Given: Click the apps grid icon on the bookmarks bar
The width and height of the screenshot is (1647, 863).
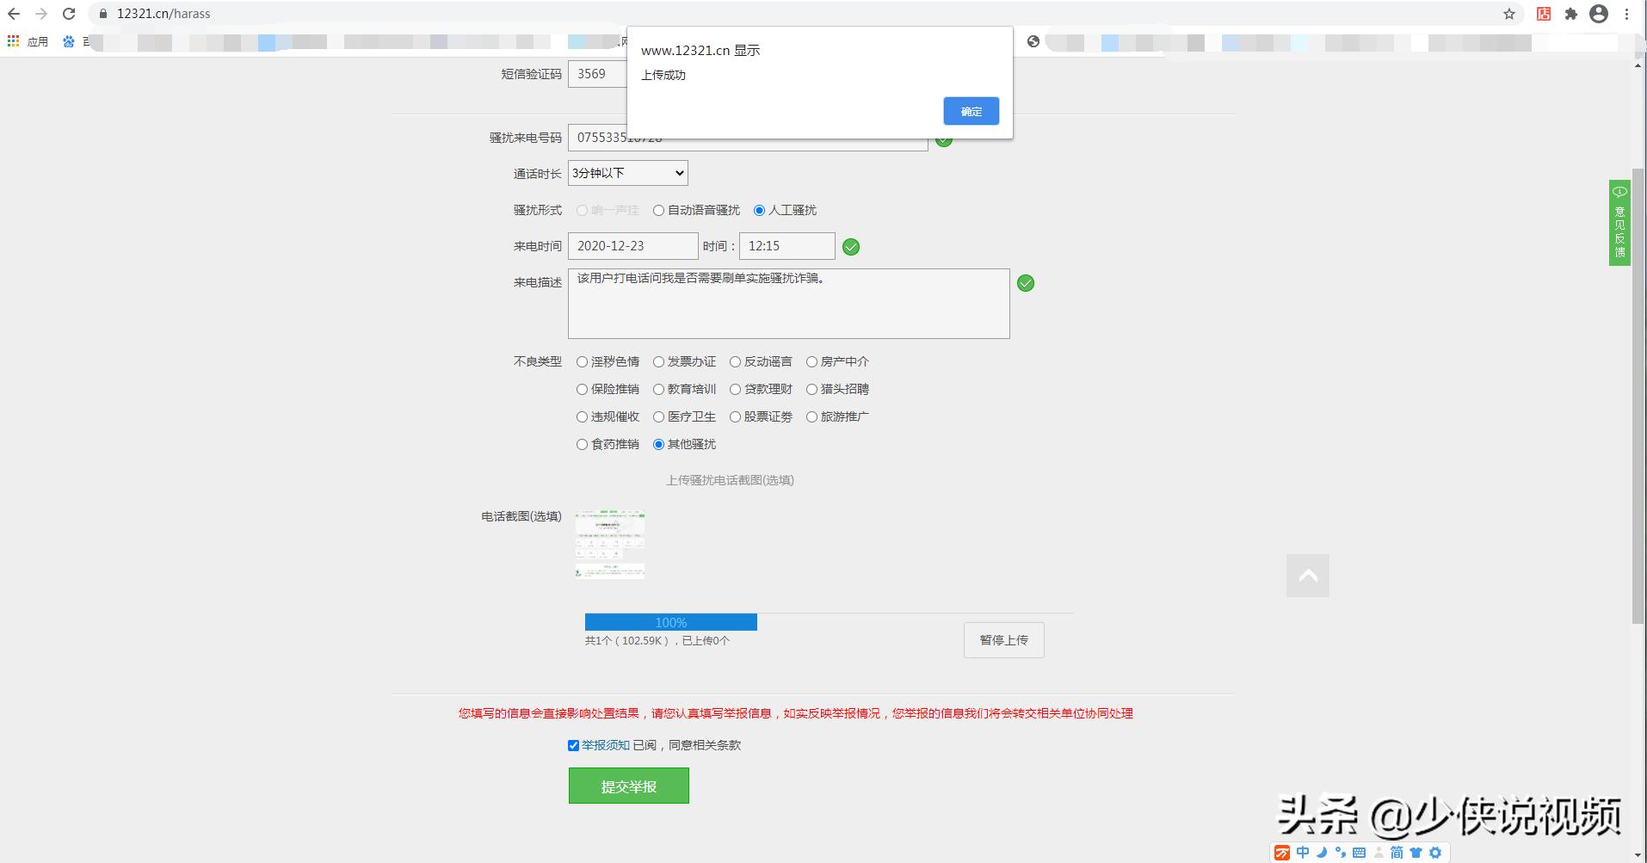Looking at the screenshot, I should pyautogui.click(x=13, y=40).
